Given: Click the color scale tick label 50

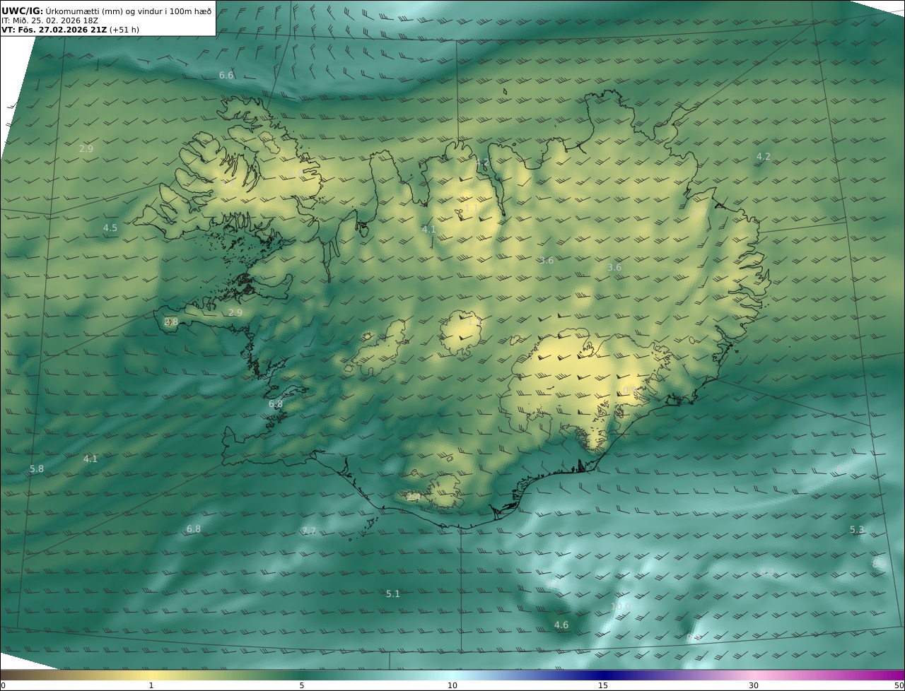Looking at the screenshot, I should [899, 685].
